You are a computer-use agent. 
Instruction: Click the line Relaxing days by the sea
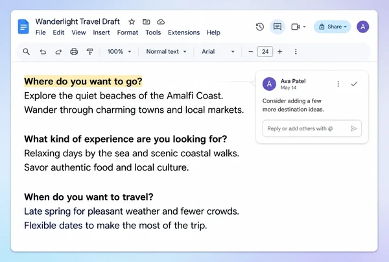[x=132, y=153]
